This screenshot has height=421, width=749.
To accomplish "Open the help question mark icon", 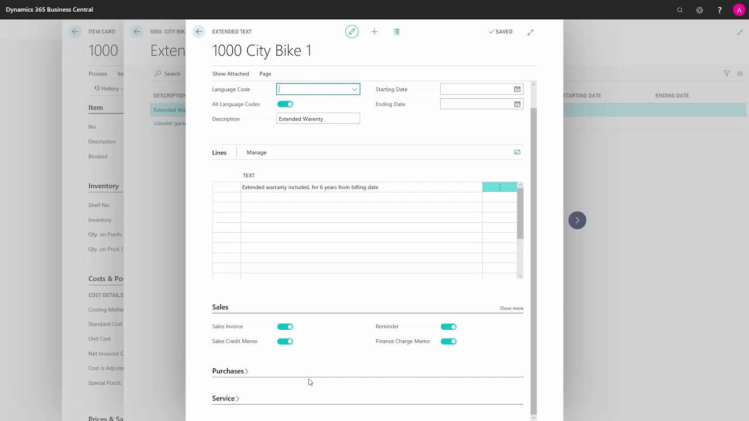I will click(719, 10).
